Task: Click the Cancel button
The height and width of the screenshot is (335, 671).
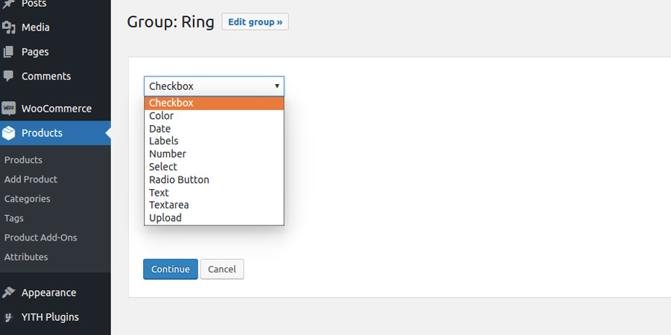Action: click(x=221, y=269)
